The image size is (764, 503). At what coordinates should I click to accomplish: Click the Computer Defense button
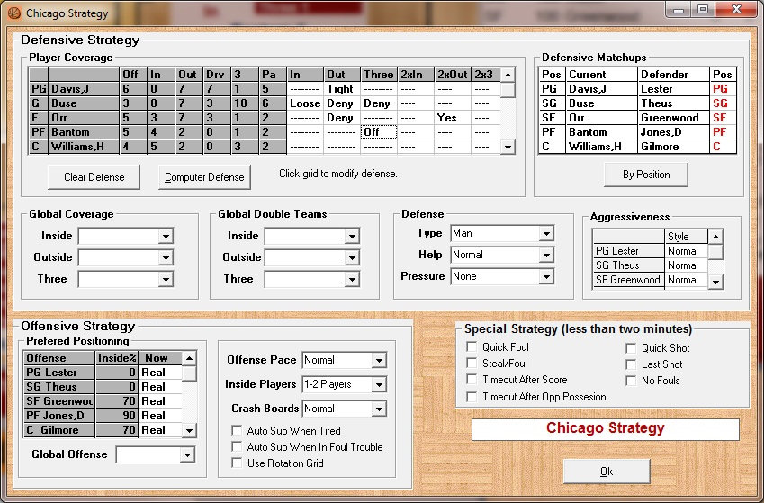click(204, 177)
